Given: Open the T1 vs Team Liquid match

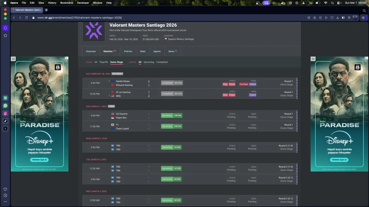Looking at the screenshot, I should (x=189, y=126).
